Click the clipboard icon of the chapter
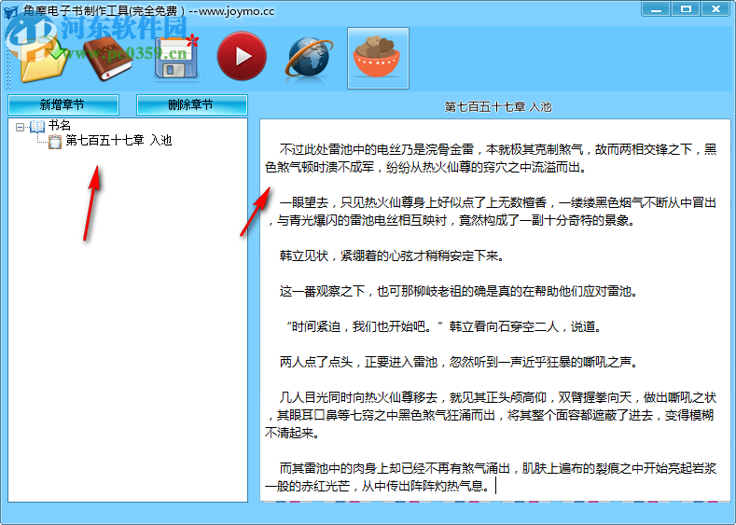This screenshot has width=736, height=525. tap(55, 141)
